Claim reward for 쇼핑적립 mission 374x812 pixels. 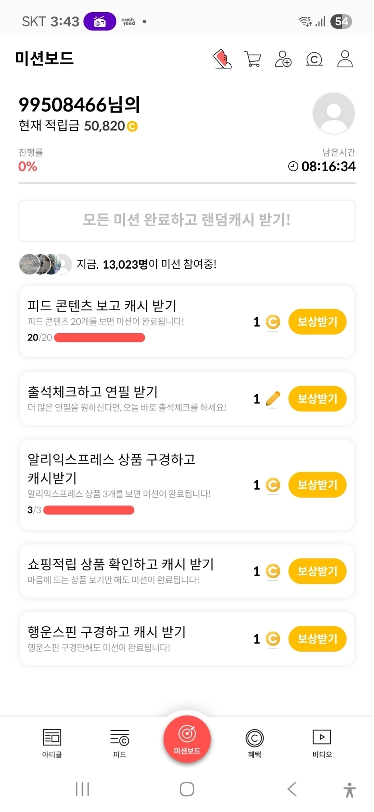pos(317,571)
